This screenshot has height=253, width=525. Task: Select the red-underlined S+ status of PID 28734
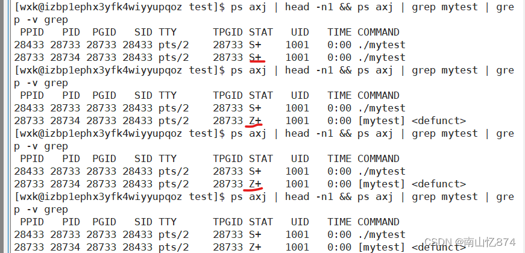coord(255,58)
